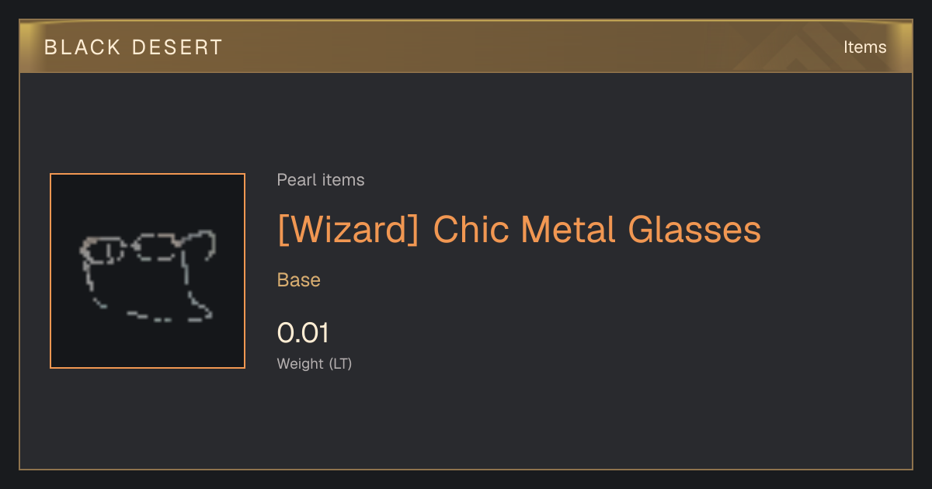Click the word DESERT in the header logo

point(177,47)
